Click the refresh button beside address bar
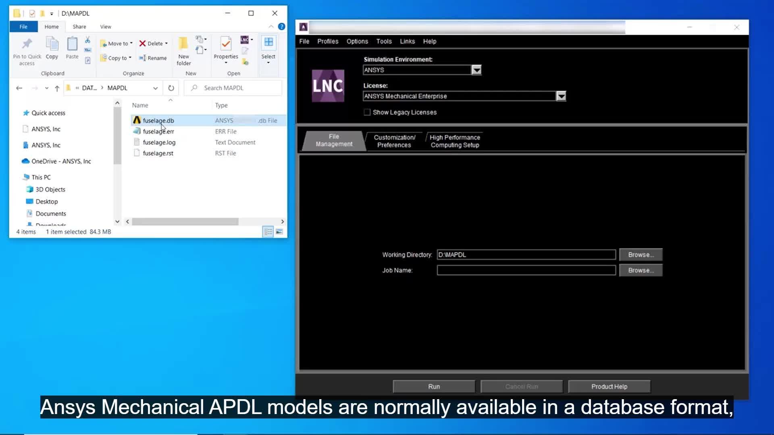The width and height of the screenshot is (774, 435). tap(171, 88)
